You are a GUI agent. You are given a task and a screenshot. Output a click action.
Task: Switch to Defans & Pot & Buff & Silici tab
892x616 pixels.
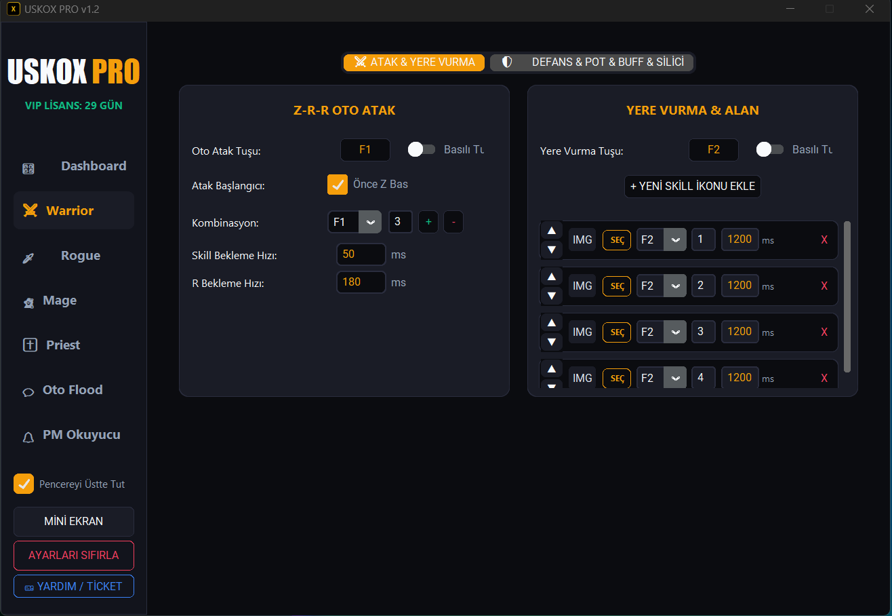592,62
